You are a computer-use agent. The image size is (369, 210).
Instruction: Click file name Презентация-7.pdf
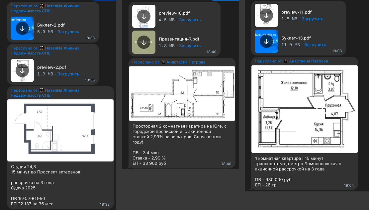(179, 39)
